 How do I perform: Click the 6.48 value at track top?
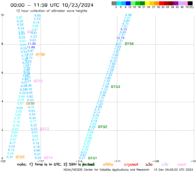click(128, 15)
